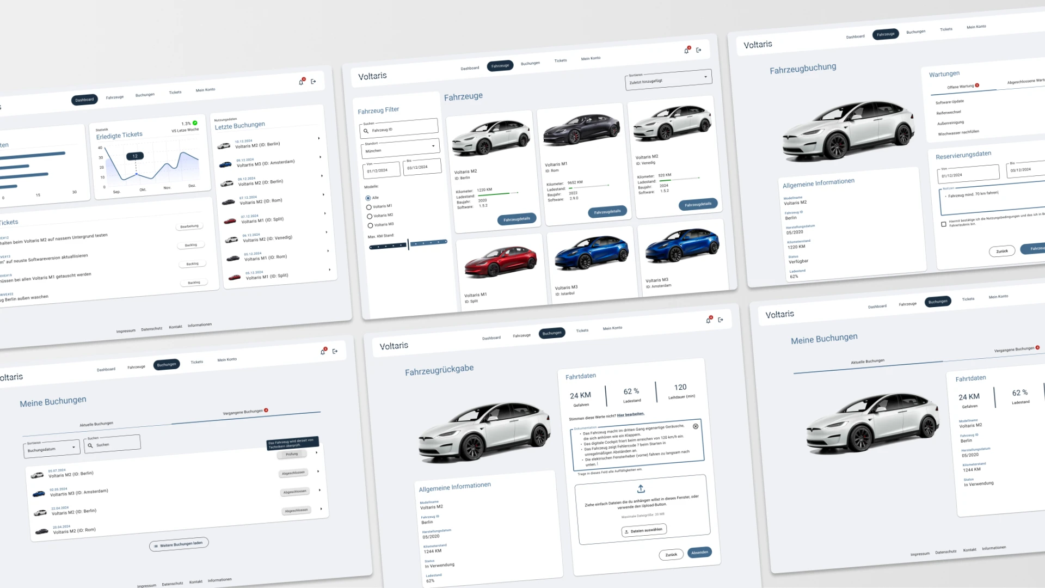Click the logout icon on the Buchungen screen

[721, 320]
